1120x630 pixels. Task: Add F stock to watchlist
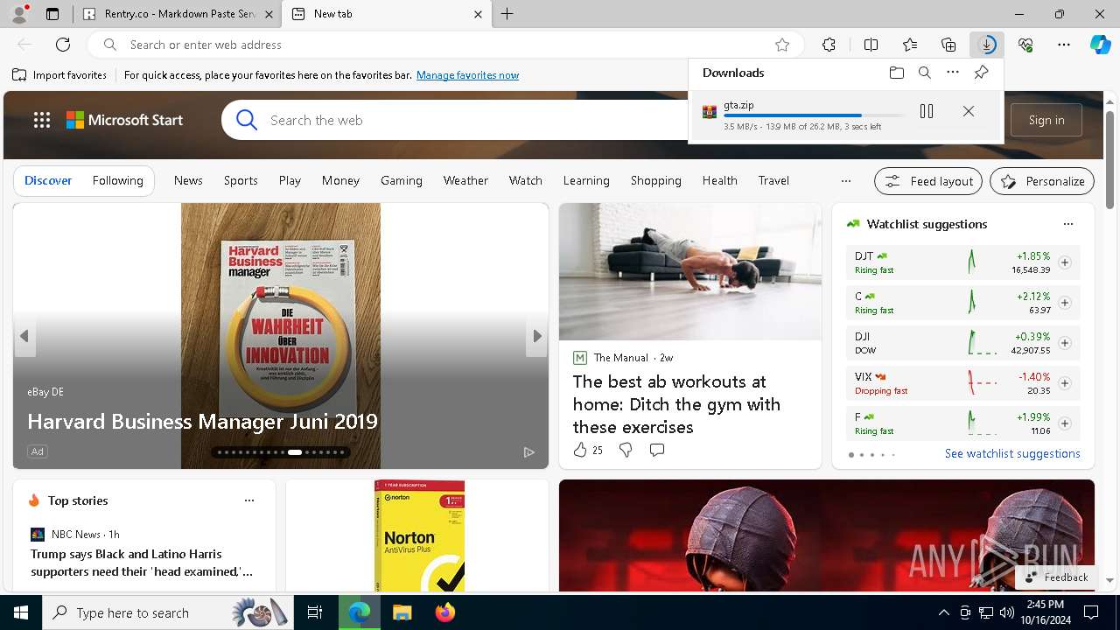point(1065,423)
